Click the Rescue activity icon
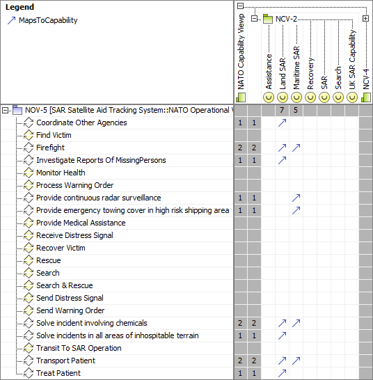373x380 pixels. pyautogui.click(x=29, y=260)
